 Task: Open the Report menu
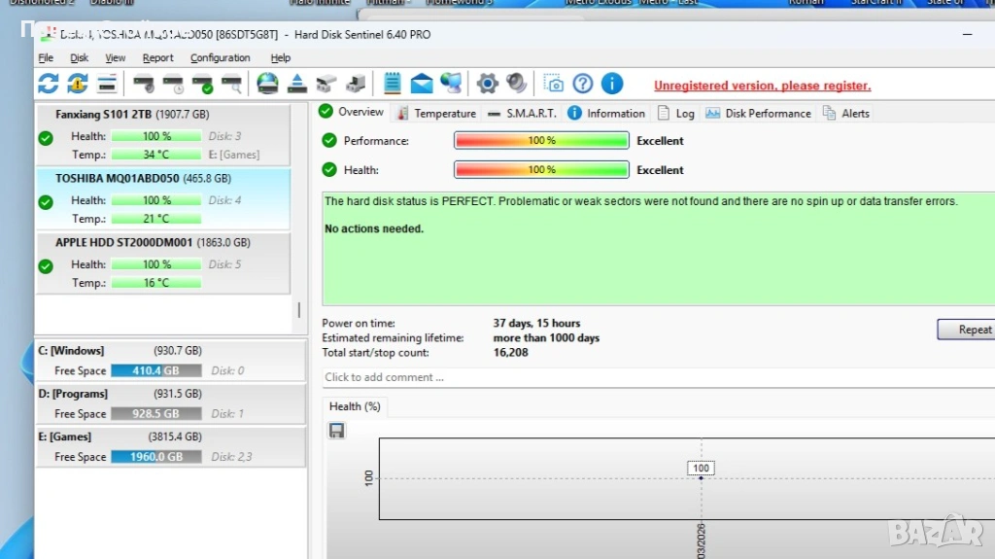pos(157,58)
